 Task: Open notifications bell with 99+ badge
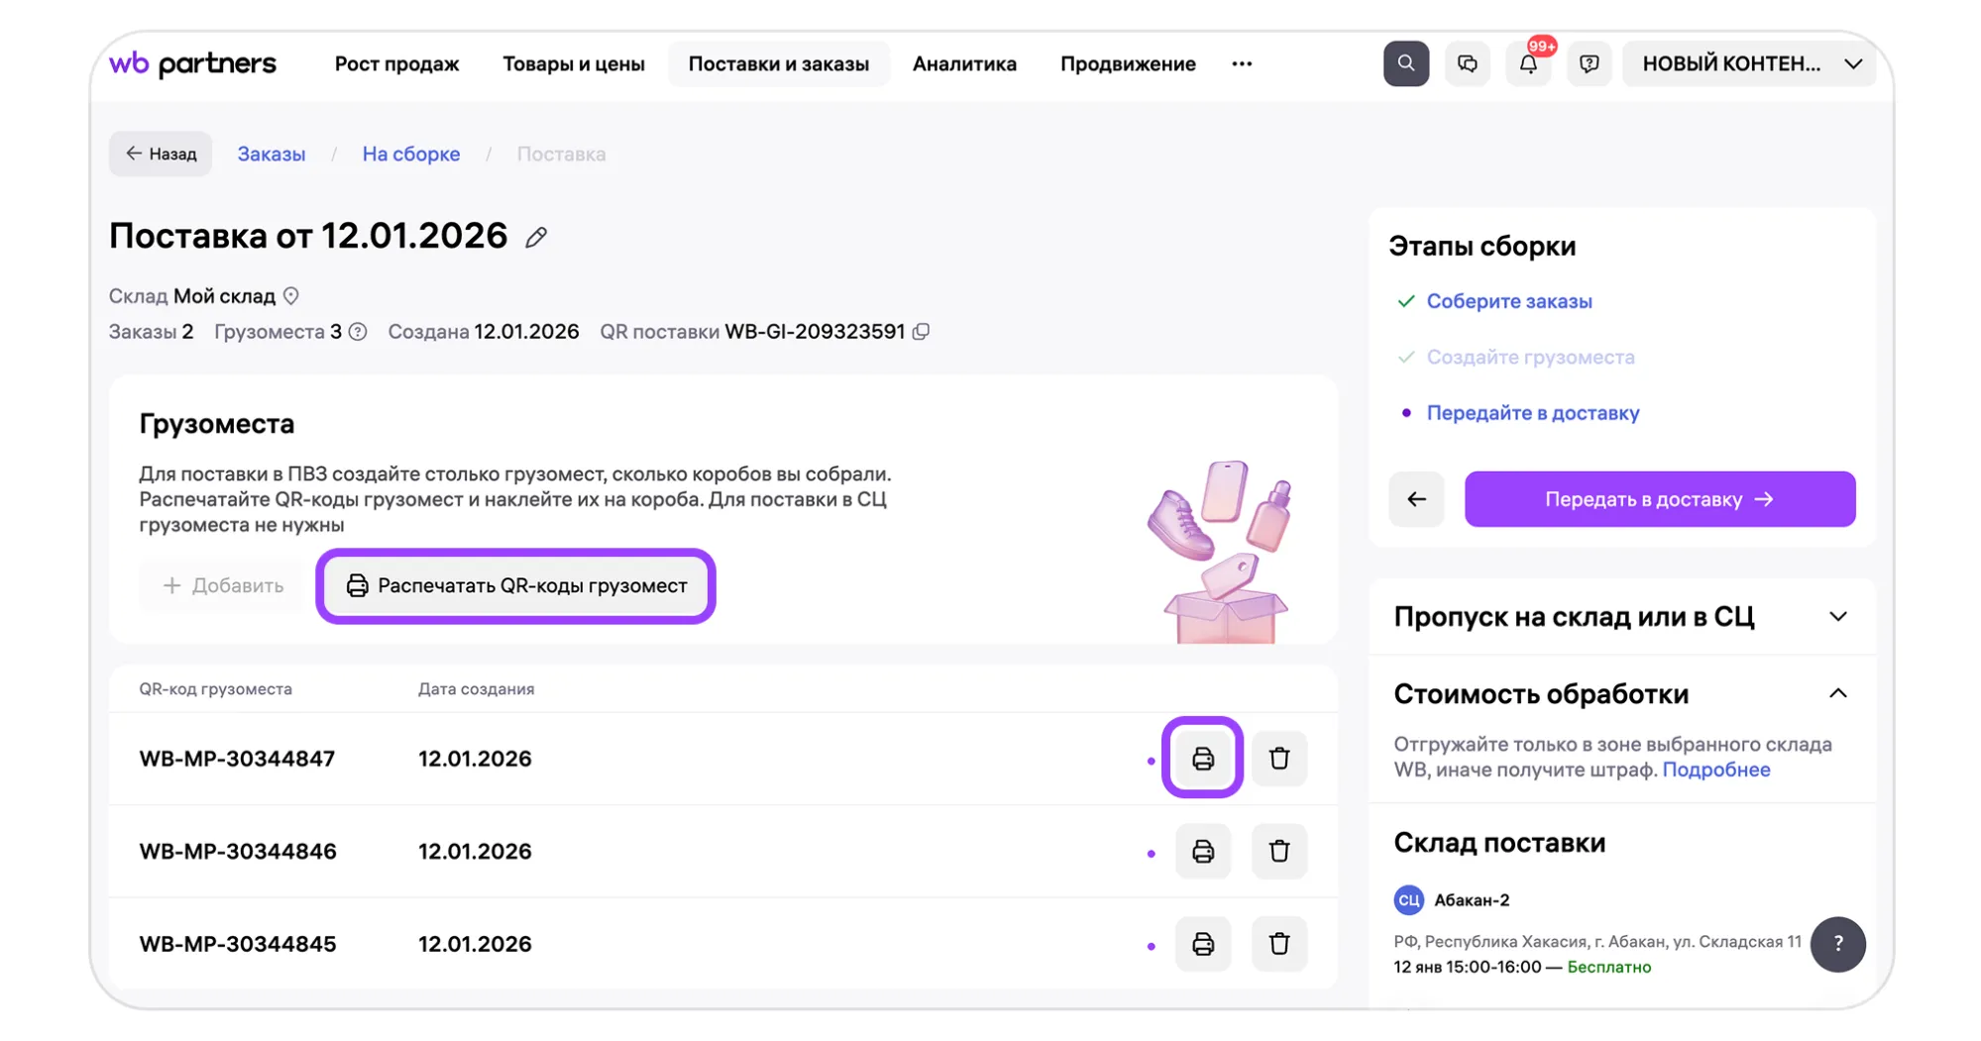pos(1528,63)
